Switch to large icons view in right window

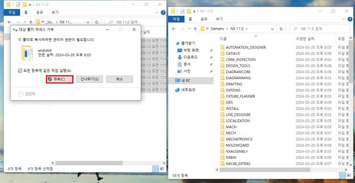click(x=348, y=176)
